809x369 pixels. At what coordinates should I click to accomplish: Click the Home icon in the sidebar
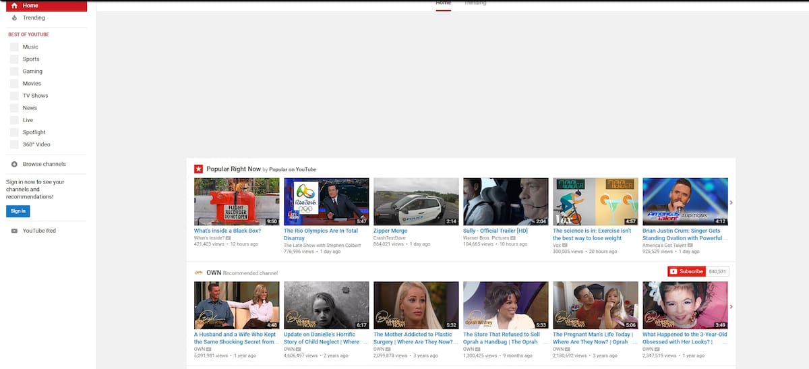(14, 5)
